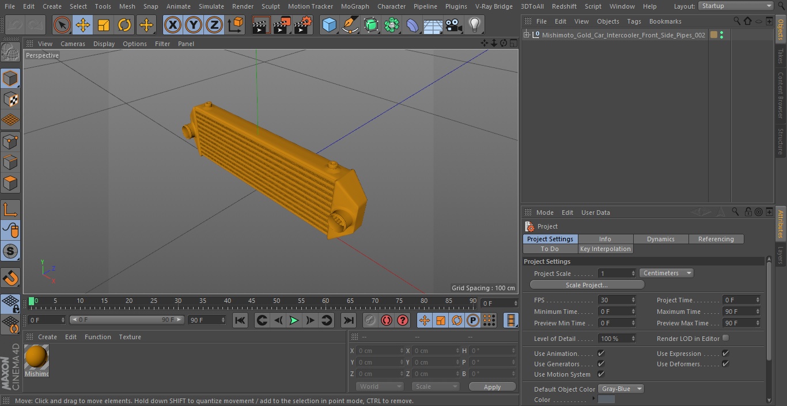The image size is (787, 406).
Task: Toggle Use Expression checkbox
Action: 725,354
